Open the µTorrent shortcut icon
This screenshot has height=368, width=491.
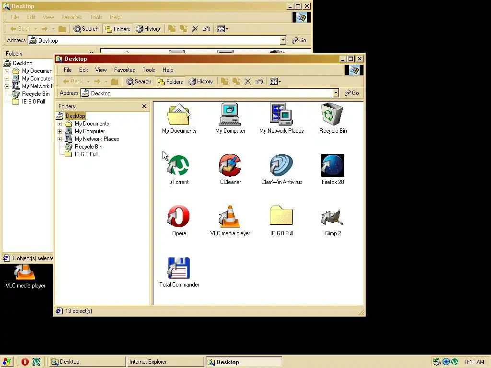[178, 165]
